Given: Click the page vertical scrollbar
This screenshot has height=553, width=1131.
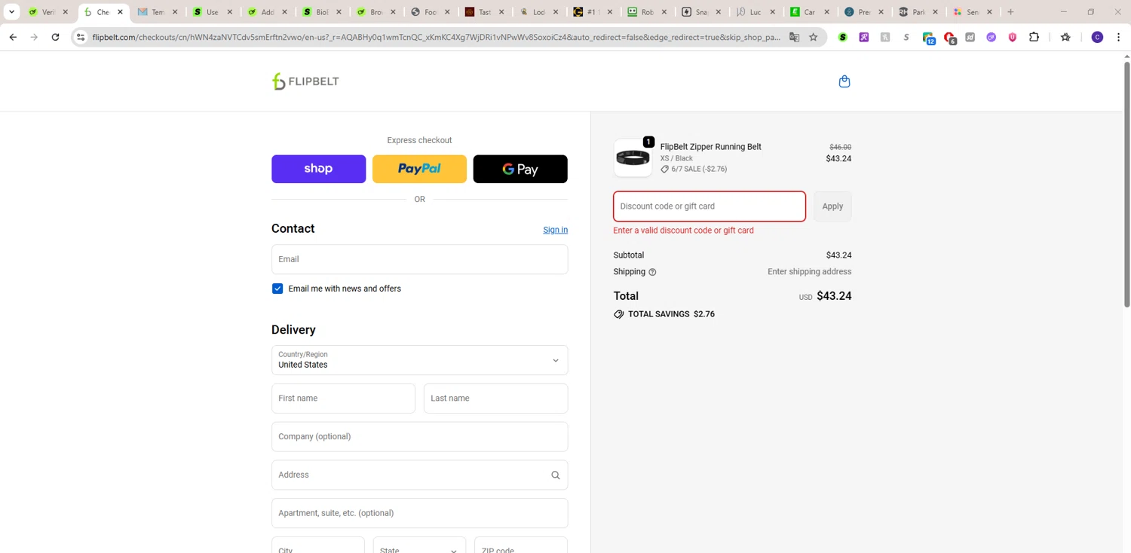Looking at the screenshot, I should [1126, 185].
